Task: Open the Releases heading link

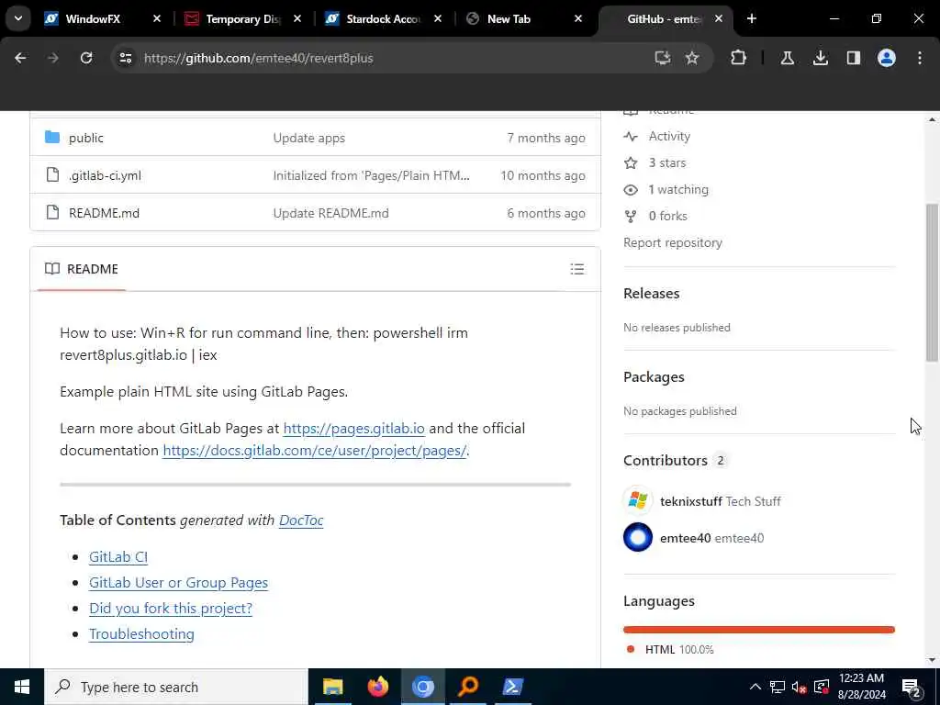Action: (x=651, y=293)
